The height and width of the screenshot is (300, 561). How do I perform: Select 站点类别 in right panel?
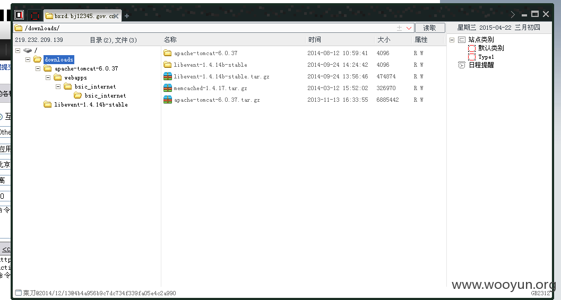click(481, 40)
